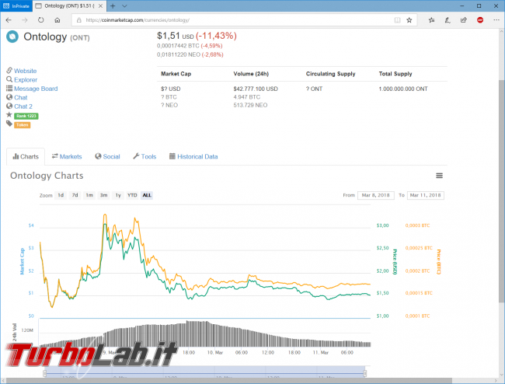Click the browser Forward arrow
505x384 pixels.
pos(25,20)
